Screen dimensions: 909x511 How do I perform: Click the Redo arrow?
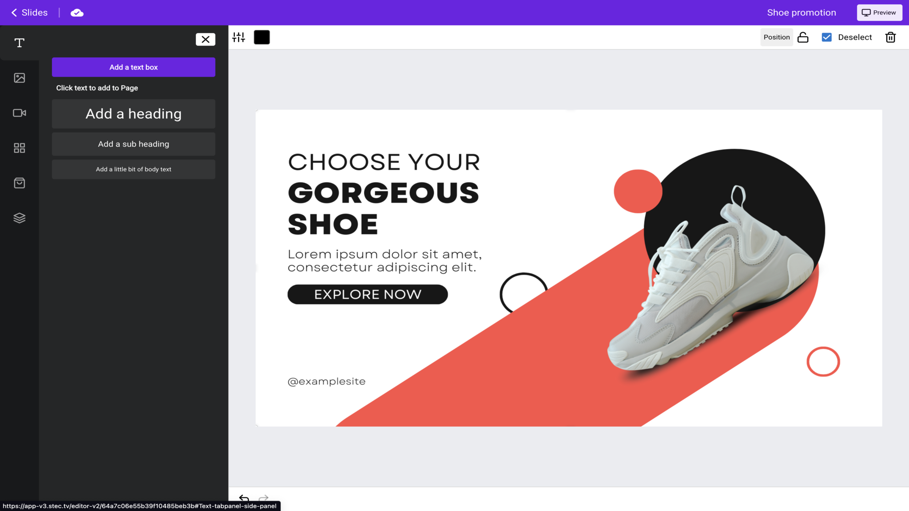(x=264, y=498)
